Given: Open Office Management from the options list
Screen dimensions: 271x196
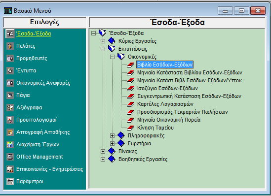Looking at the screenshot, I should 39,157.
